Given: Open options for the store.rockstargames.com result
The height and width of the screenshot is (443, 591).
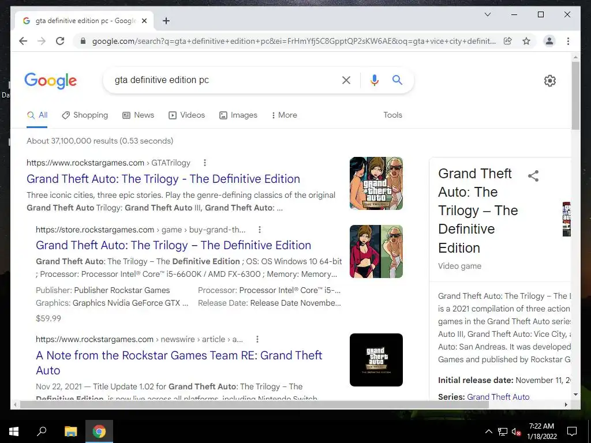Looking at the screenshot, I should [259, 230].
